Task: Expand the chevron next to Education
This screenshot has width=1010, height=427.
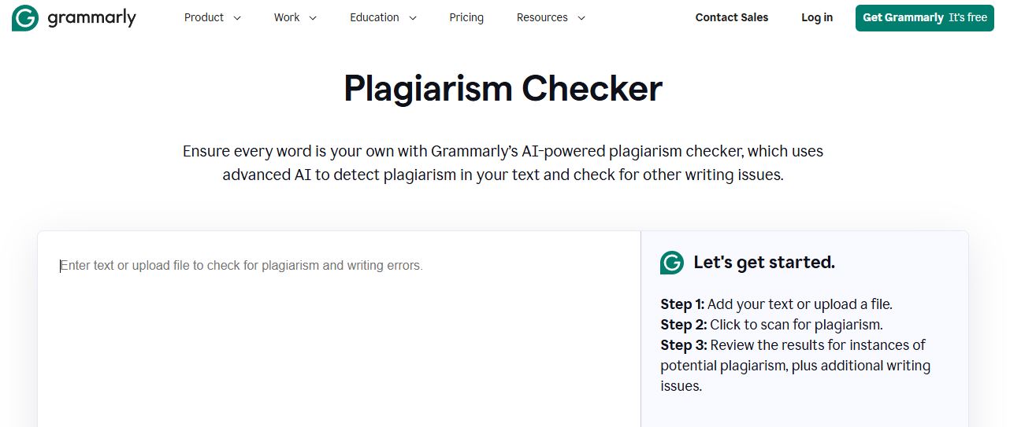Action: (x=413, y=18)
